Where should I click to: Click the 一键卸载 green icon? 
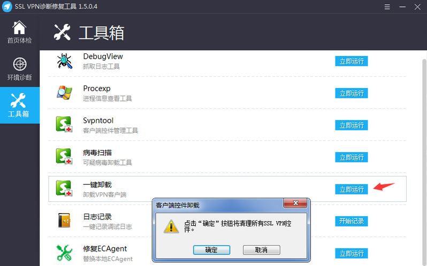(64, 189)
